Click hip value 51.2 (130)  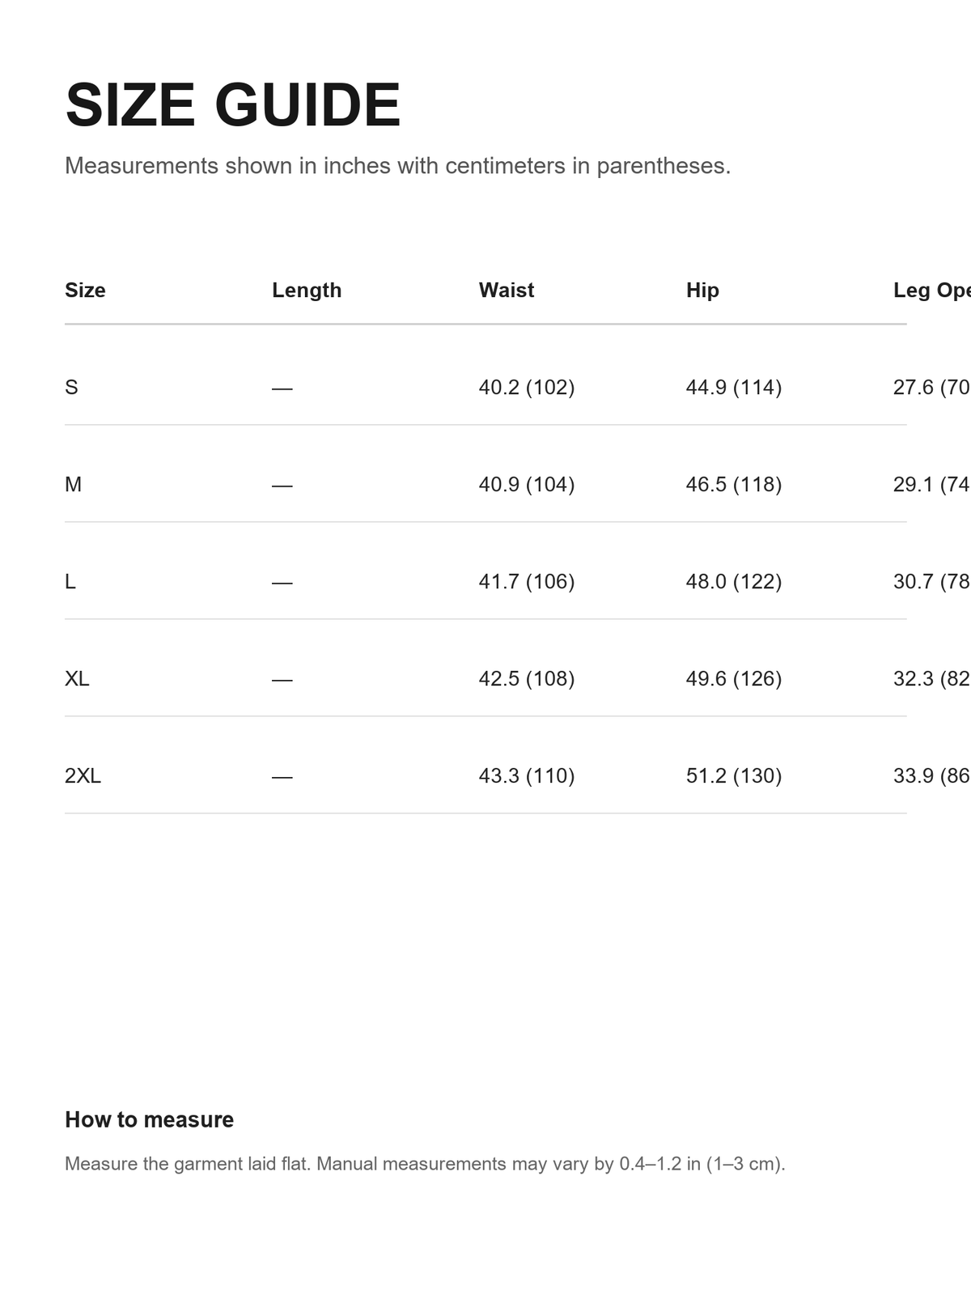(734, 775)
